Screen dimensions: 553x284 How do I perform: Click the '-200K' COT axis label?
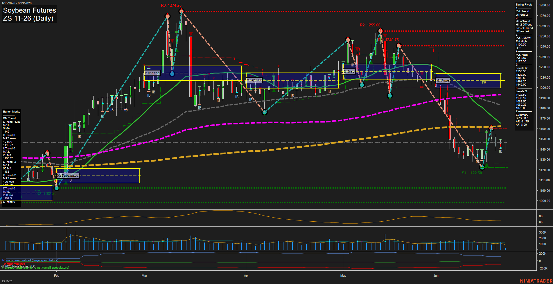tap(543, 269)
